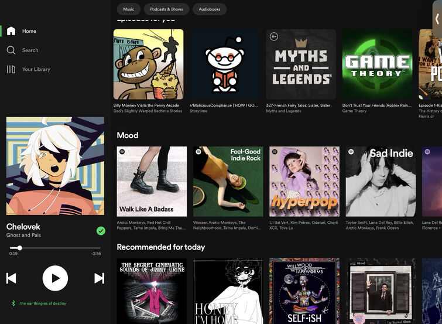Open the Secret Cinematic Sounds of Jimmy Urine album
This screenshot has height=324, width=442.
point(152,291)
